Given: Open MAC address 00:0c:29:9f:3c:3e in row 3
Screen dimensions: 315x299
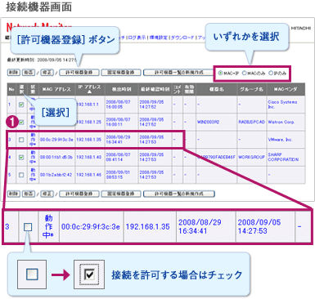Looking at the screenshot, I should point(56,140).
